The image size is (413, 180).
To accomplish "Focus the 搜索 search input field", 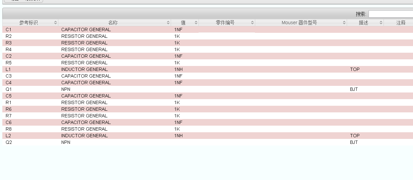I will click(390, 14).
